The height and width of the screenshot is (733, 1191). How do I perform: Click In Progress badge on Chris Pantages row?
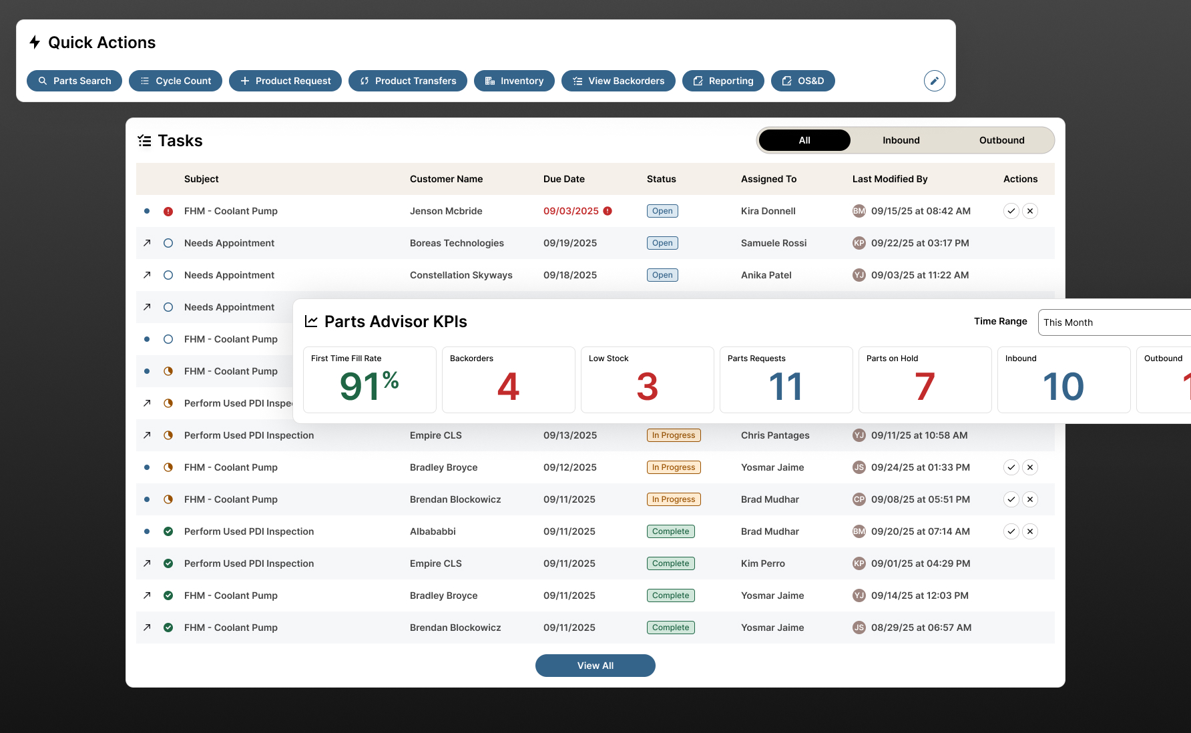tap(674, 435)
